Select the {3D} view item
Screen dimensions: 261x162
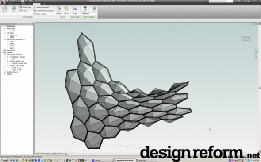pos(12,37)
